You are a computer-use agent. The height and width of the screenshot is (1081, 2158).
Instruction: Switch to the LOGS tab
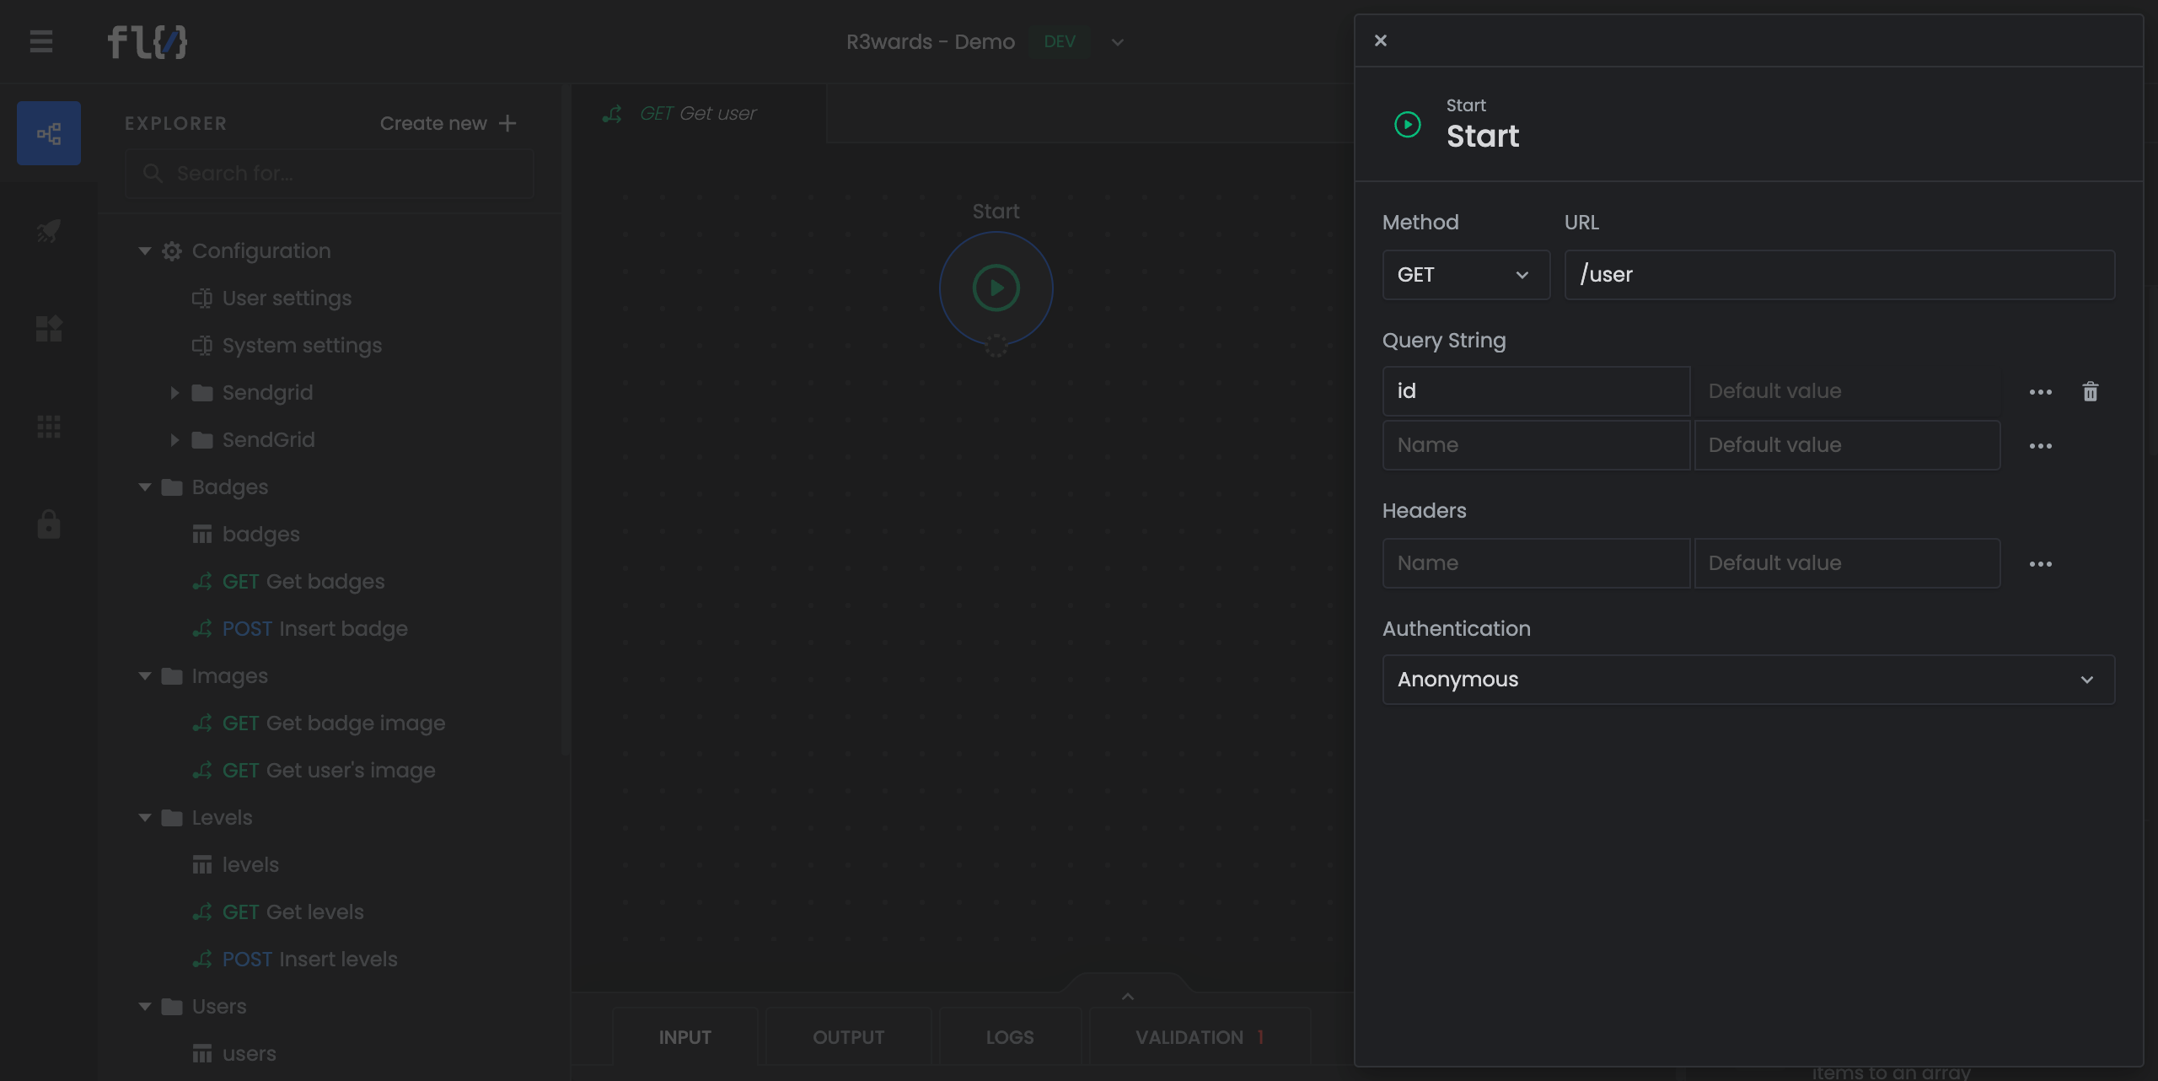[1010, 1037]
